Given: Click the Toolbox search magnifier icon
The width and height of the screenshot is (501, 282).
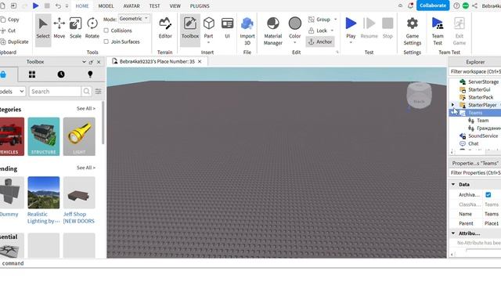Looking at the screenshot, I should (86, 92).
